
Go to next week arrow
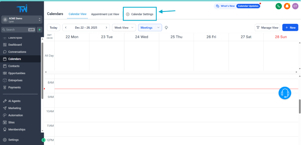point(106,28)
